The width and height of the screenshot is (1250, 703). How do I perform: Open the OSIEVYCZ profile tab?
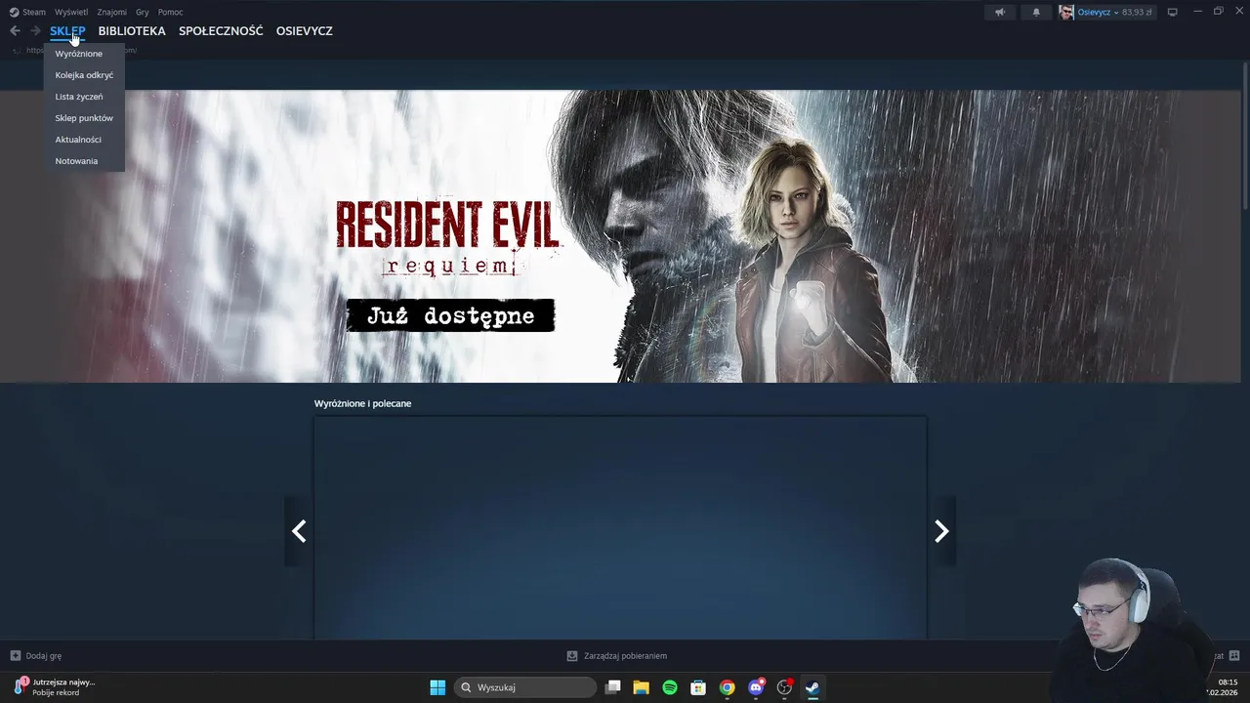(x=305, y=31)
